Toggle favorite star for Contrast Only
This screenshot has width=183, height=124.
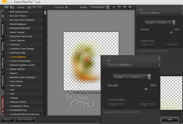click(x=8, y=53)
